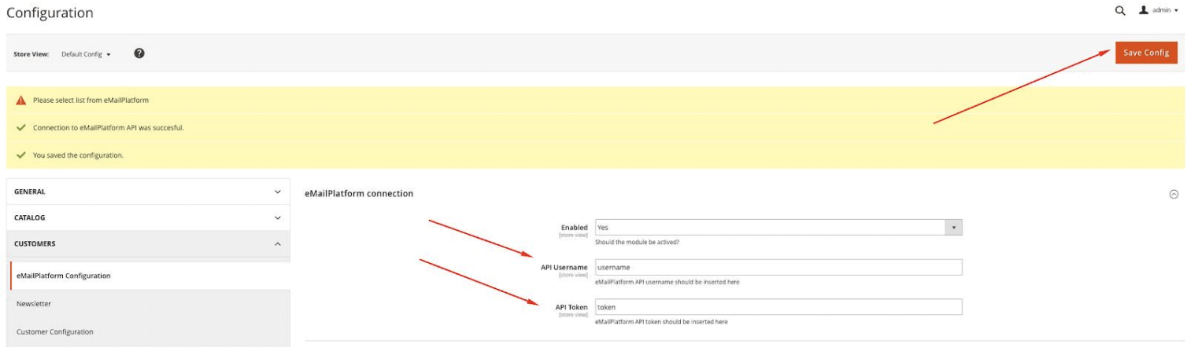Screen dimensions: 1191x351
Task: Collapse the eMailPlatform connection group
Action: [x=1173, y=194]
